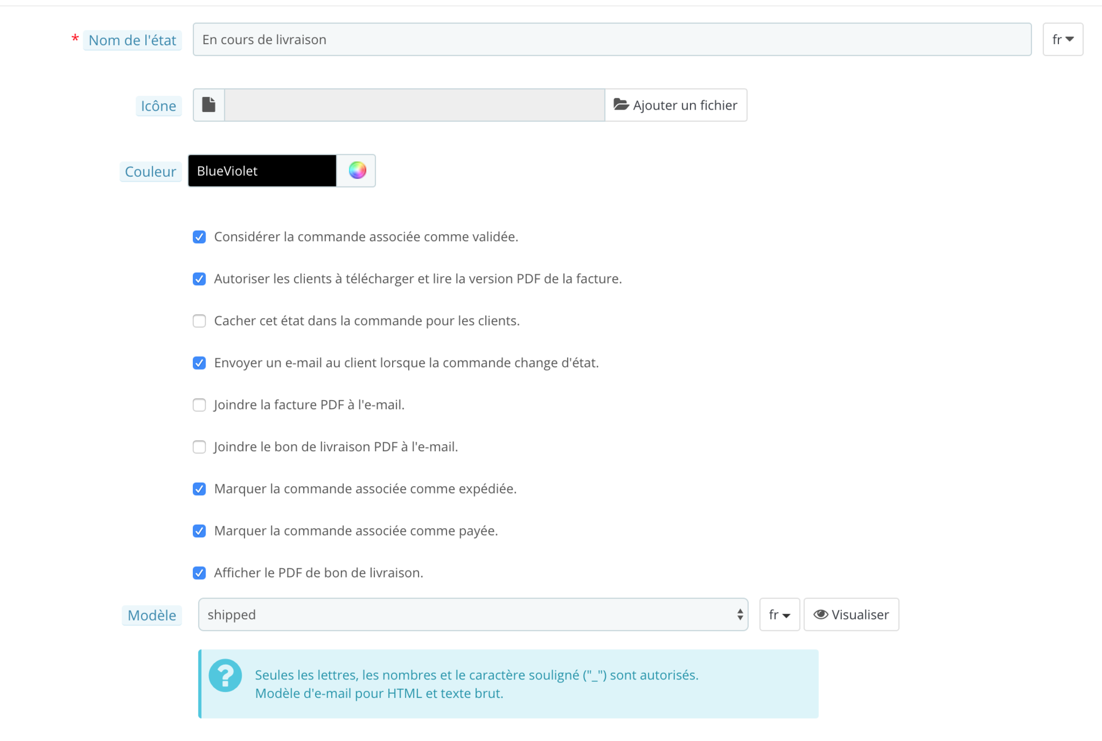Click the BlueViolet color value field

click(x=262, y=170)
